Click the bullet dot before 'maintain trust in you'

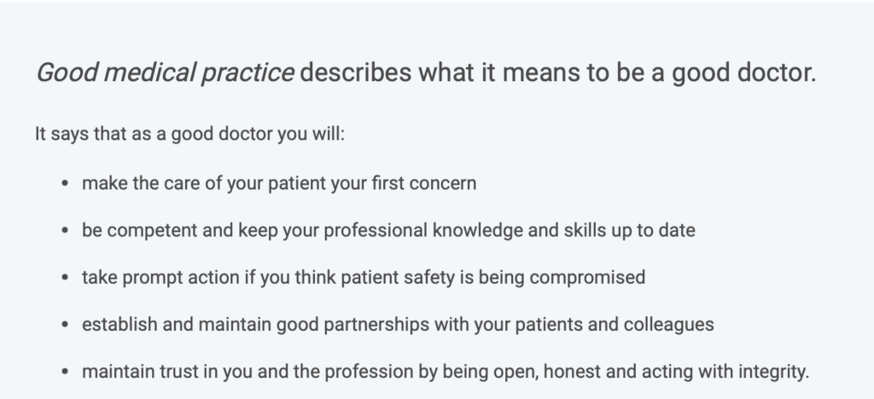click(x=65, y=371)
